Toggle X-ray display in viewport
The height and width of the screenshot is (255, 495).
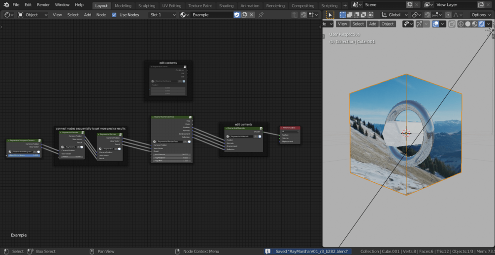(x=452, y=24)
